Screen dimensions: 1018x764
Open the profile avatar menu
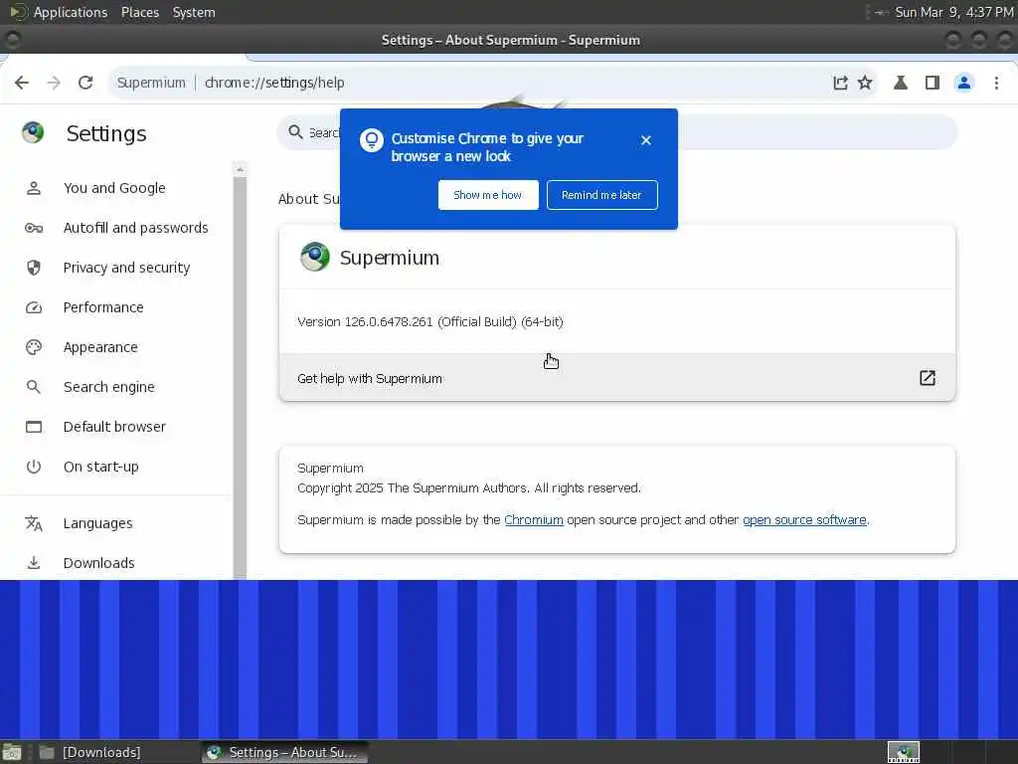pyautogui.click(x=964, y=83)
